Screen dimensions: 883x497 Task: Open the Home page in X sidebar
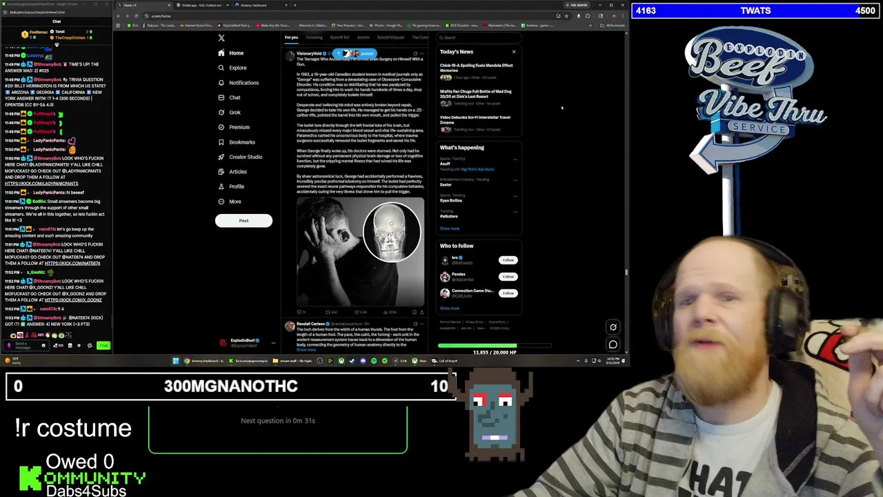coord(231,53)
